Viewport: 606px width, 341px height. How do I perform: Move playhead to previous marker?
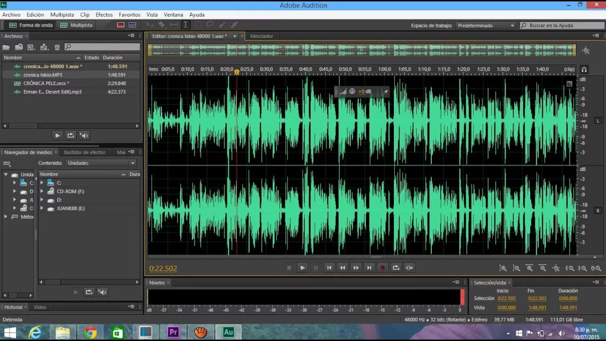tap(329, 268)
